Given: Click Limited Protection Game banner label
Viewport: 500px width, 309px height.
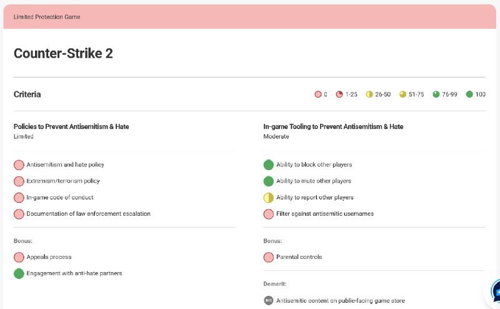Looking at the screenshot, I should (x=47, y=17).
